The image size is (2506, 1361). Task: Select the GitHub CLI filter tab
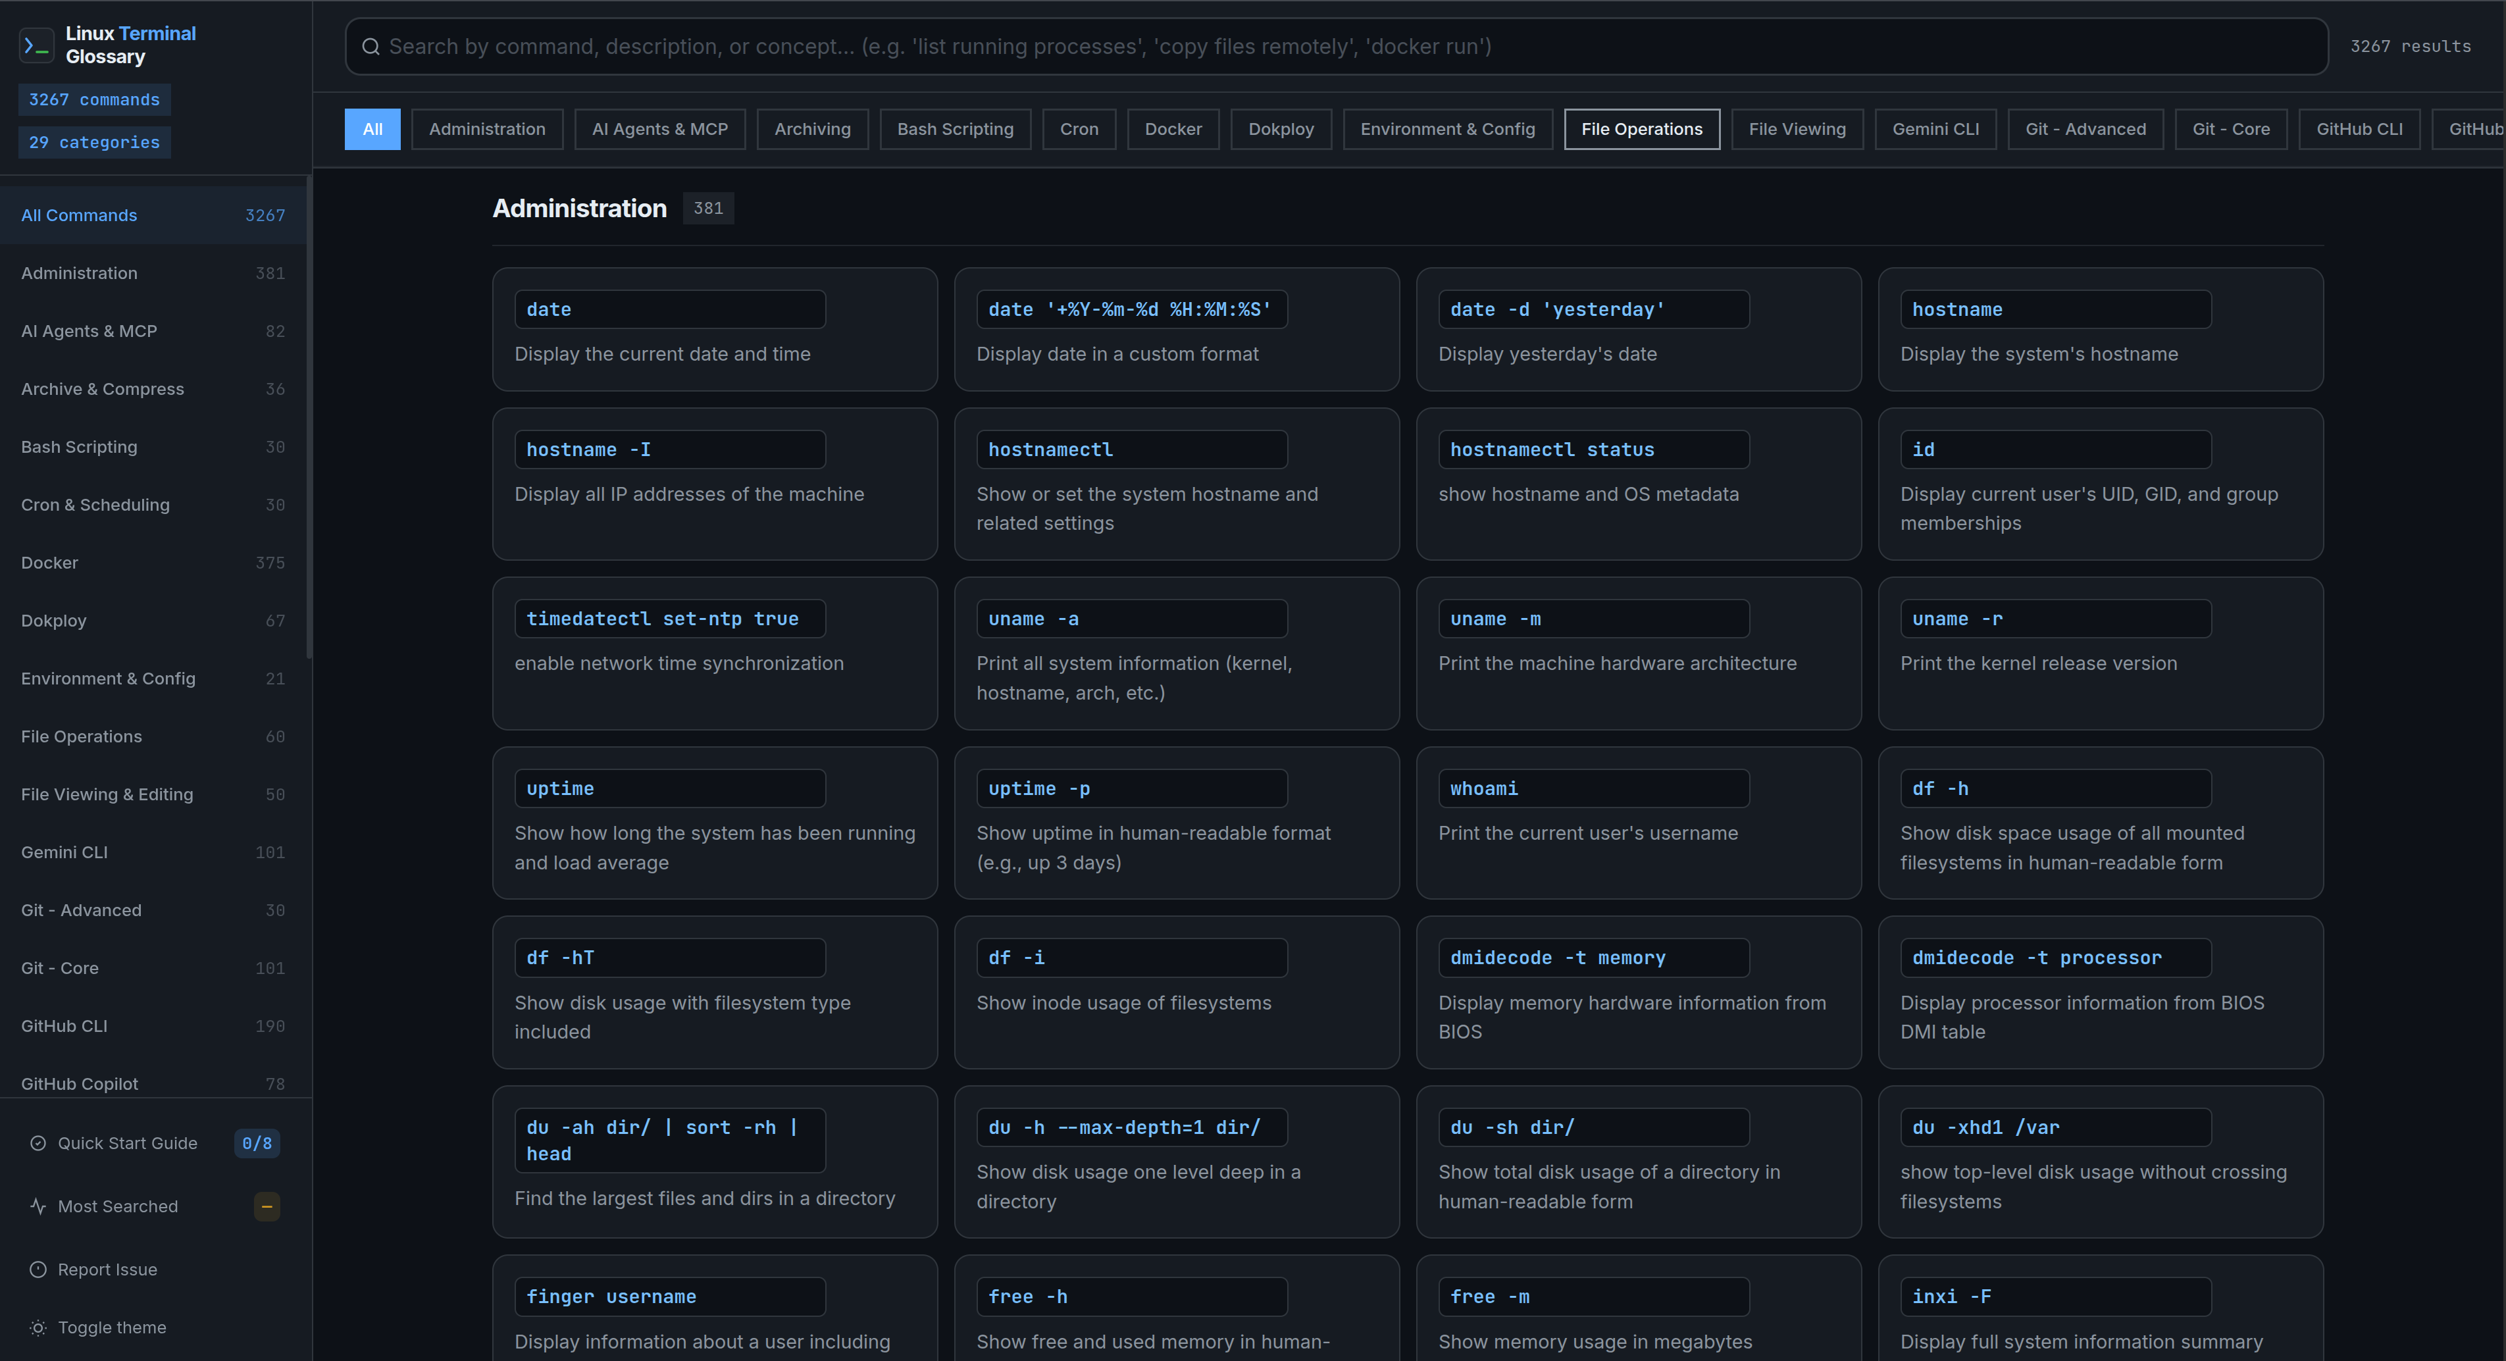tap(2359, 130)
